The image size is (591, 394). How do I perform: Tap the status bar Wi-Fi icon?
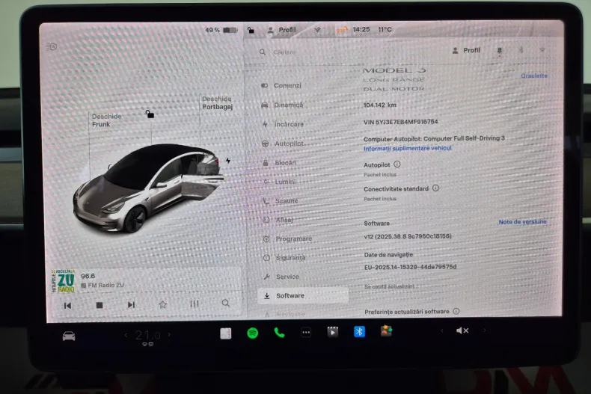[x=317, y=30]
